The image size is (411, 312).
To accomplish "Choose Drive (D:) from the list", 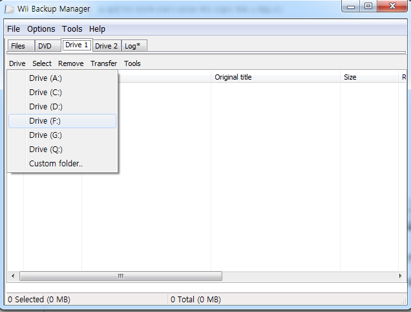I will (x=63, y=107).
